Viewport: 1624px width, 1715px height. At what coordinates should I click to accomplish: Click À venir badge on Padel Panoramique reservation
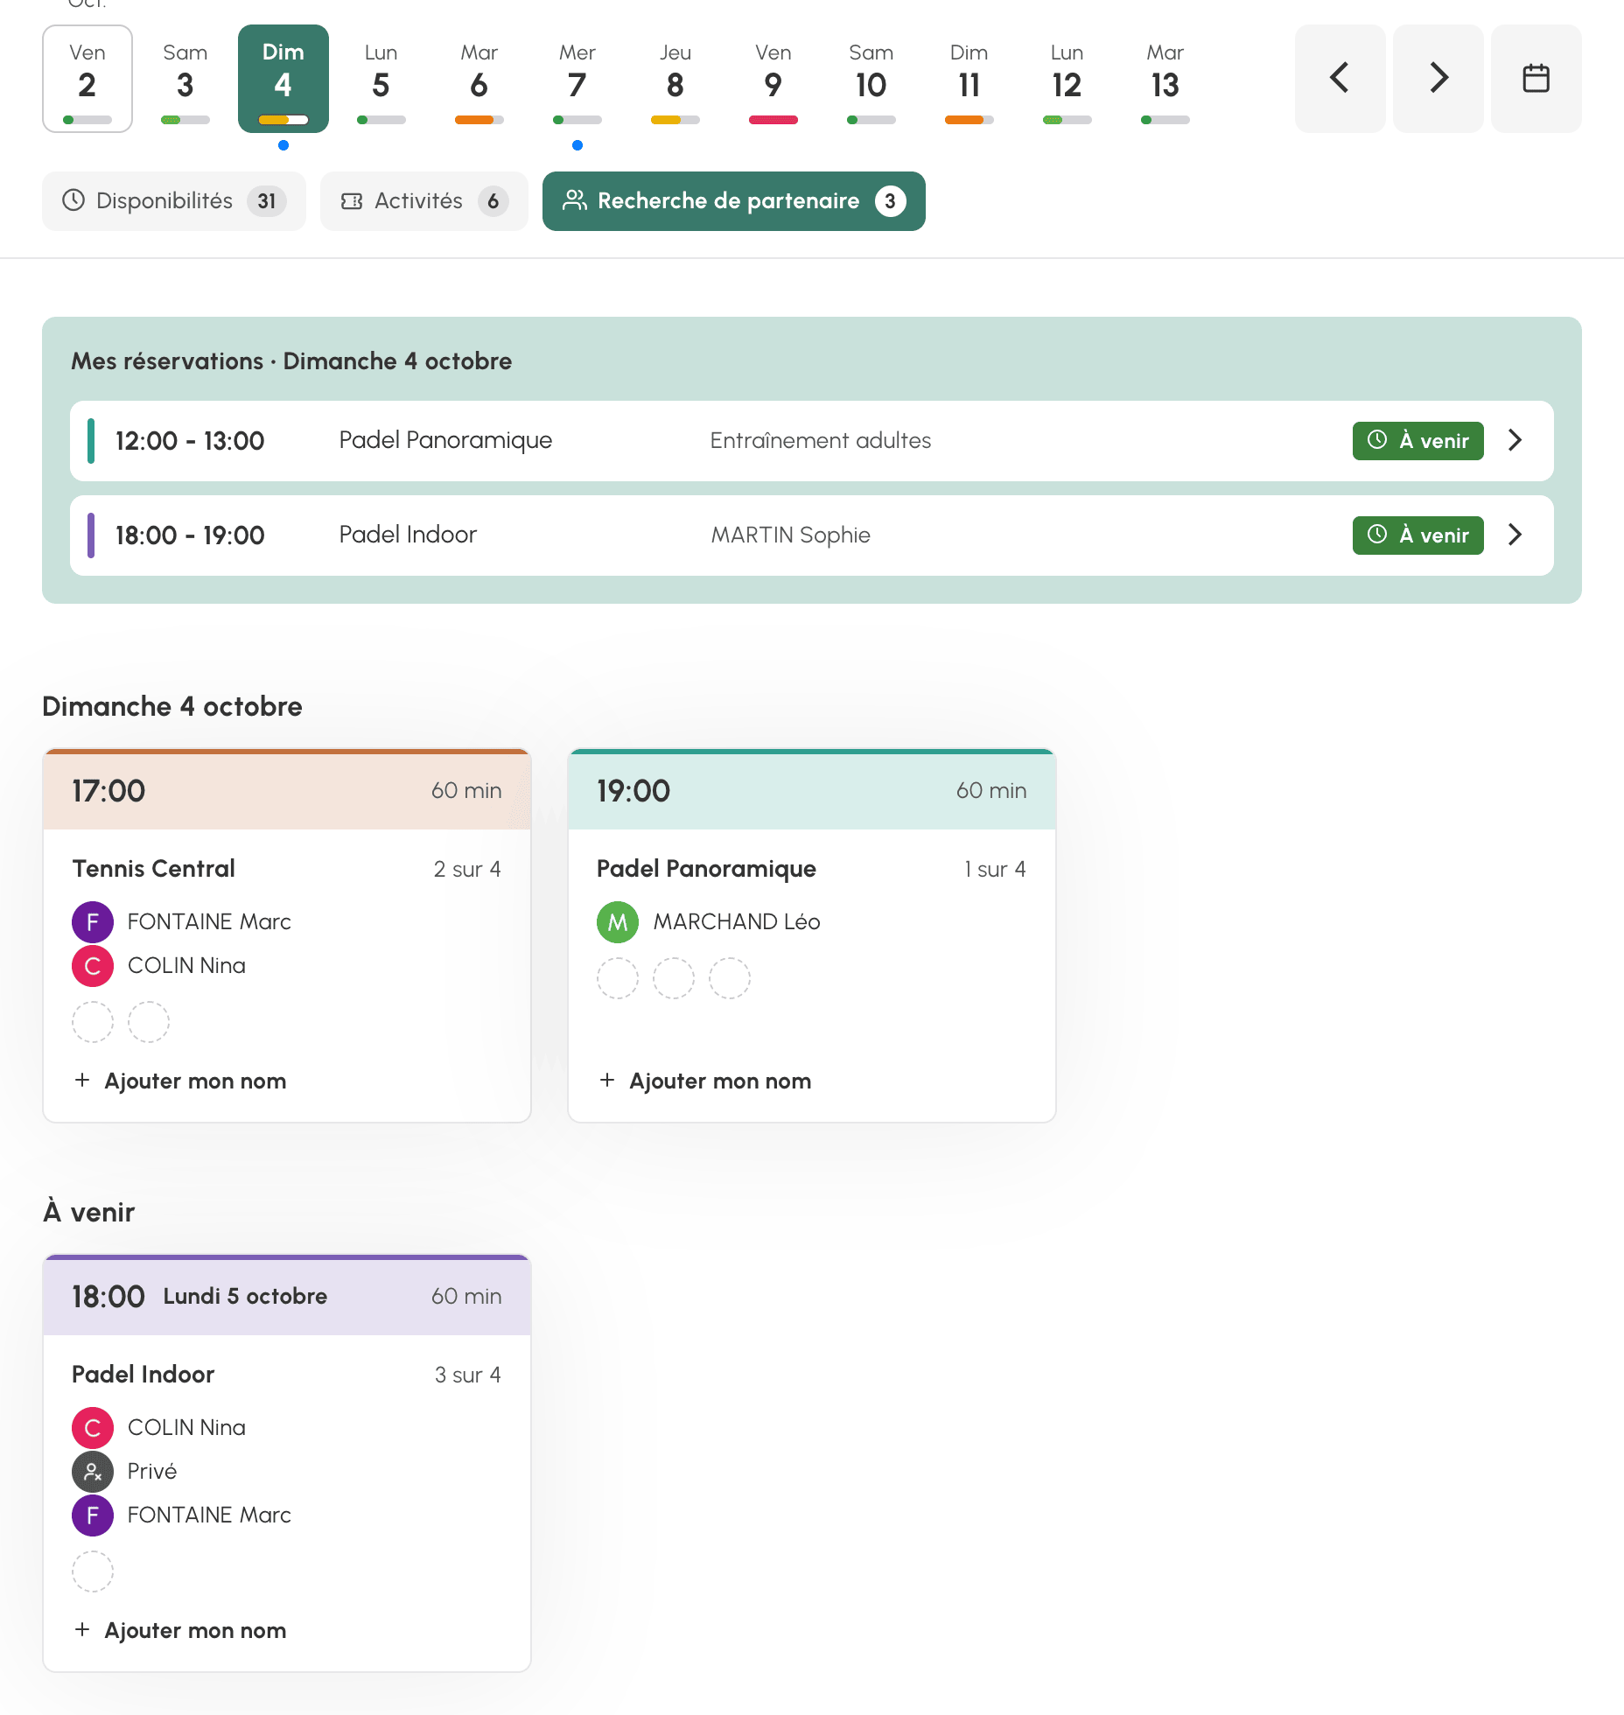(x=1418, y=440)
